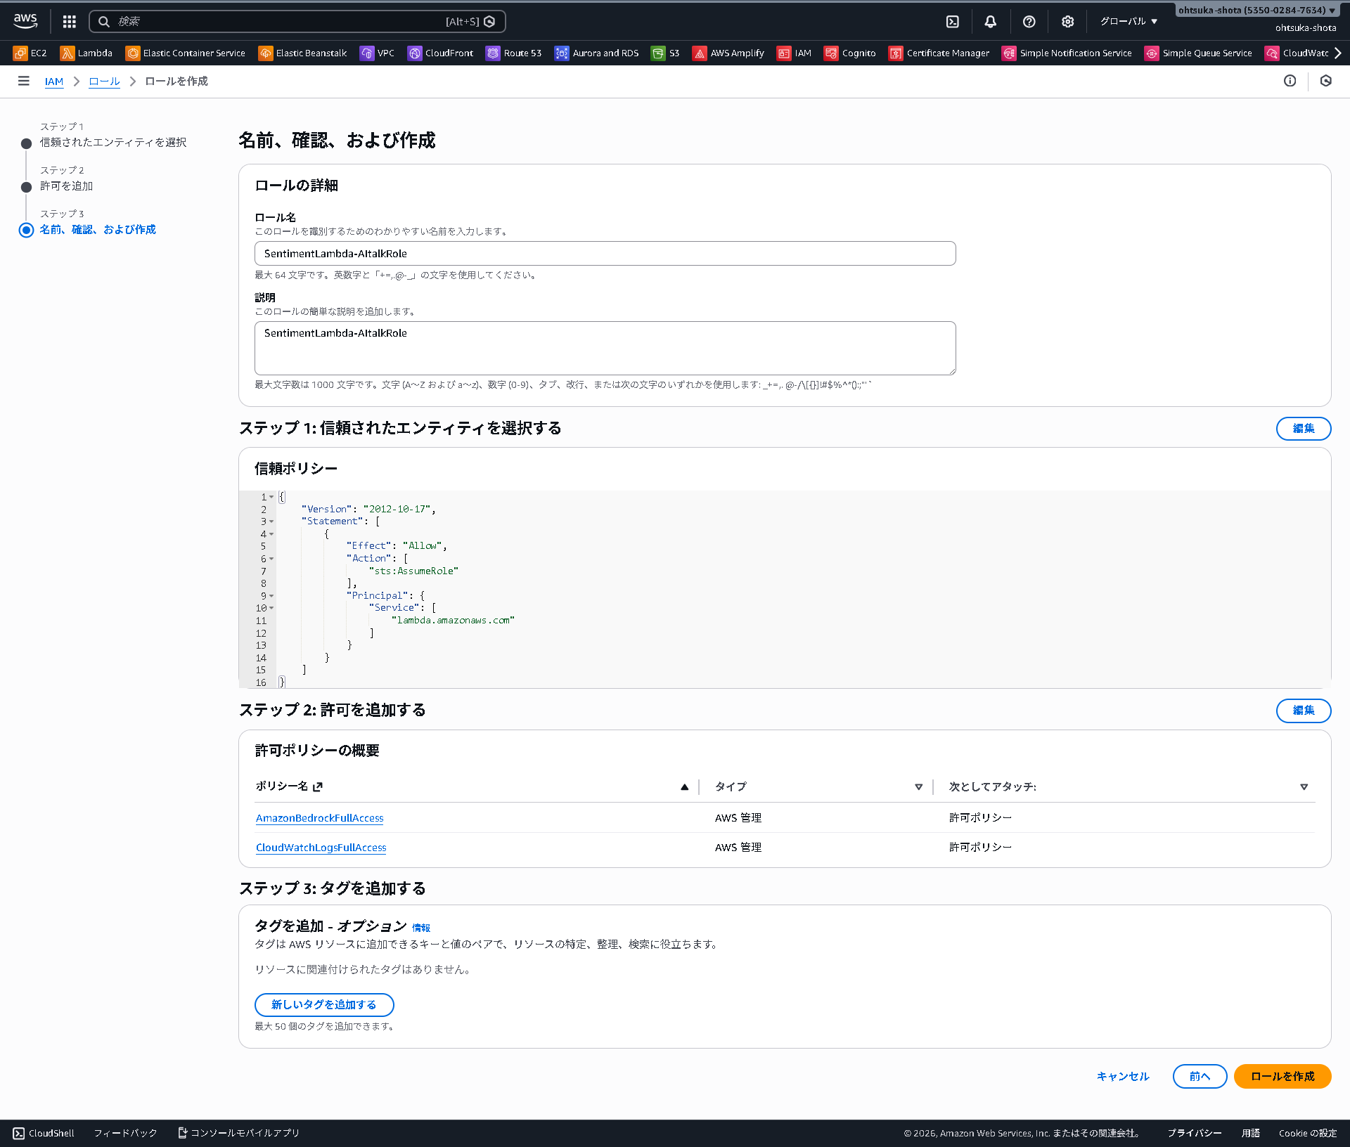The height and width of the screenshot is (1147, 1350).
Task: Click the ロール名 input field
Action: (x=605, y=253)
